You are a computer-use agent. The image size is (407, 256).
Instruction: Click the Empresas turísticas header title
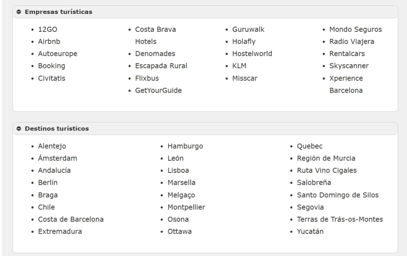point(58,12)
